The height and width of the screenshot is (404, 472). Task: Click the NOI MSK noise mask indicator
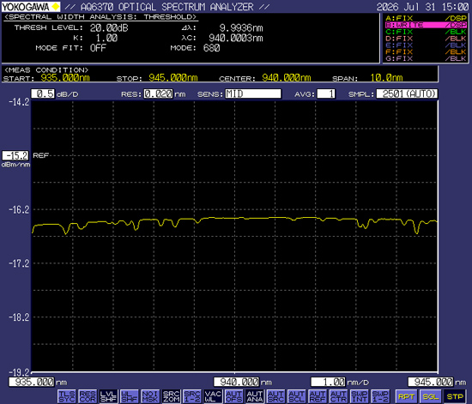pyautogui.click(x=150, y=396)
